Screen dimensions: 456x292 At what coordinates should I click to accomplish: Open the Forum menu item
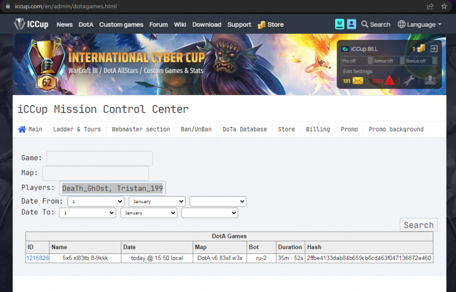(159, 24)
